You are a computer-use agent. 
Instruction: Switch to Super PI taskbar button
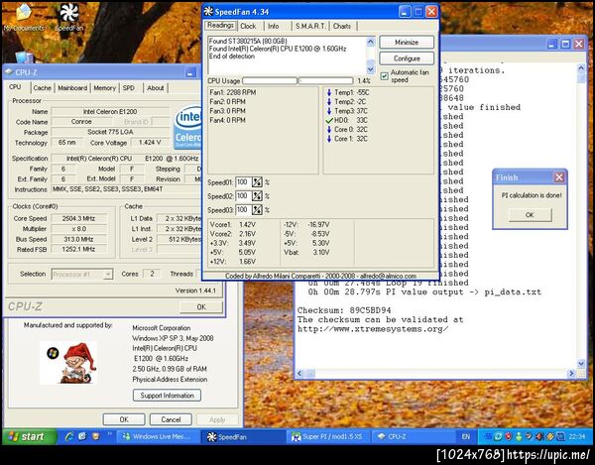327,436
